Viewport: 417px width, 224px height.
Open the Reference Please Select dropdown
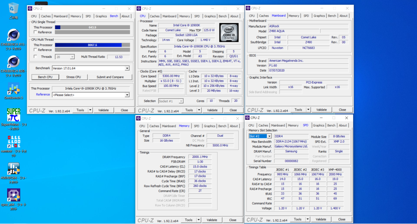(x=91, y=95)
